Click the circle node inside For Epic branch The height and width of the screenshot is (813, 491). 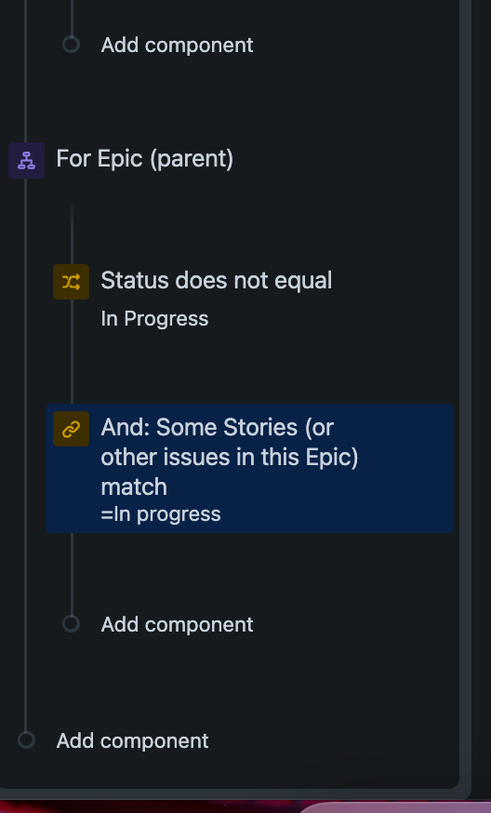coord(71,623)
